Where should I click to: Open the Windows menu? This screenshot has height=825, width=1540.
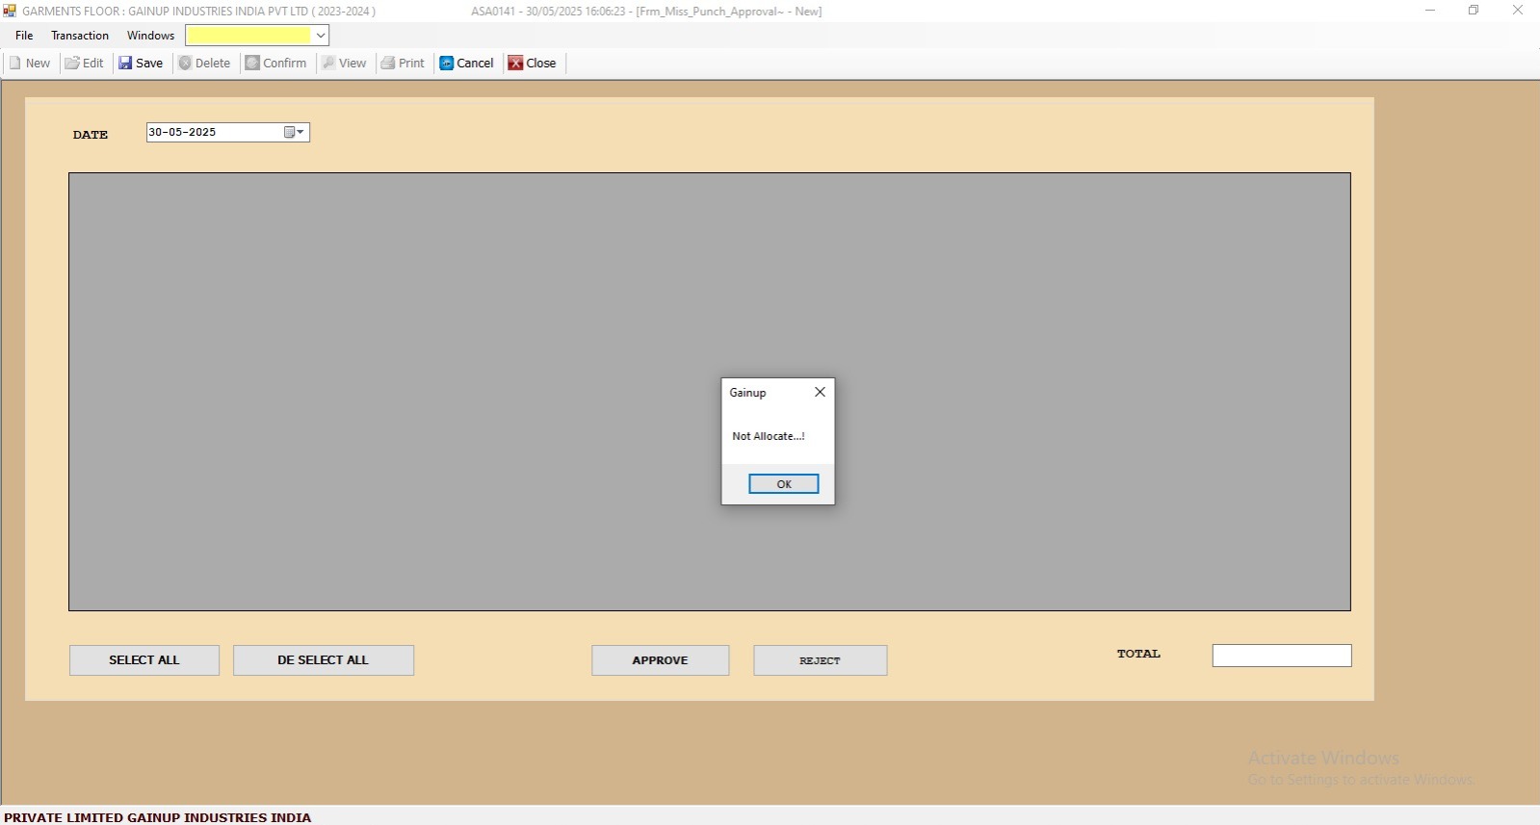coord(150,36)
